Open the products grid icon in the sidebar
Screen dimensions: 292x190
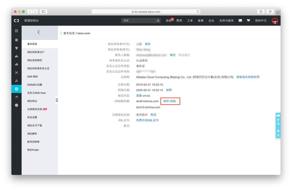pyautogui.click(x=17, y=31)
